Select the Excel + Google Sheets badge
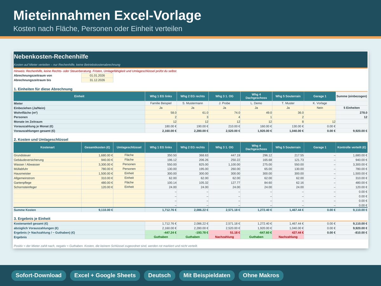The height and width of the screenshot is (286, 381). [x=105, y=276]
